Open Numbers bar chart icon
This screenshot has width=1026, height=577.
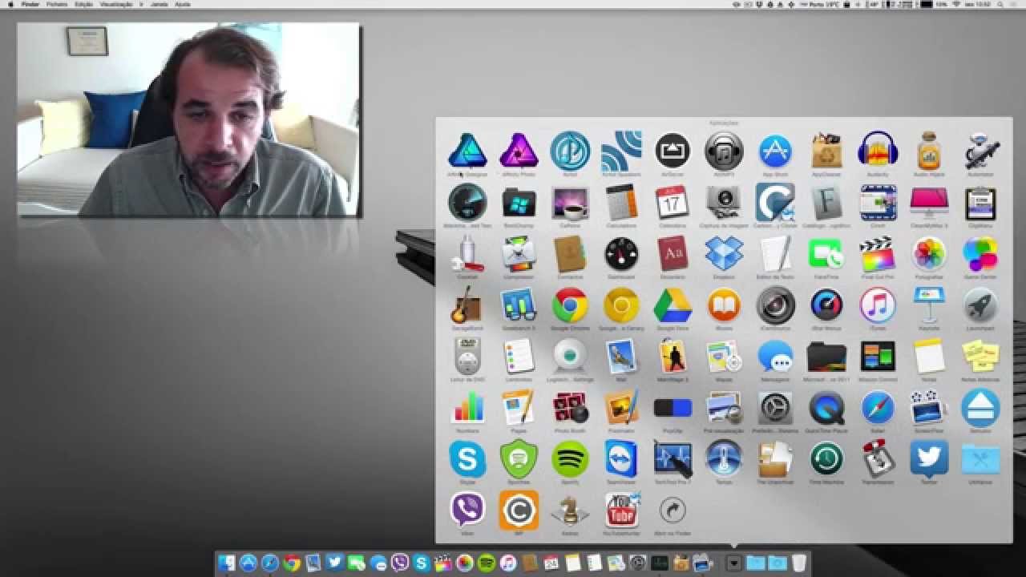click(x=467, y=408)
